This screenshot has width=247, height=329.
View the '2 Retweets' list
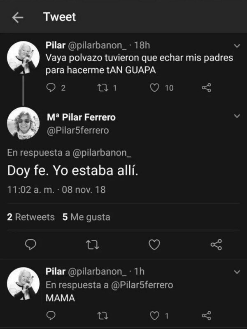pyautogui.click(x=31, y=217)
